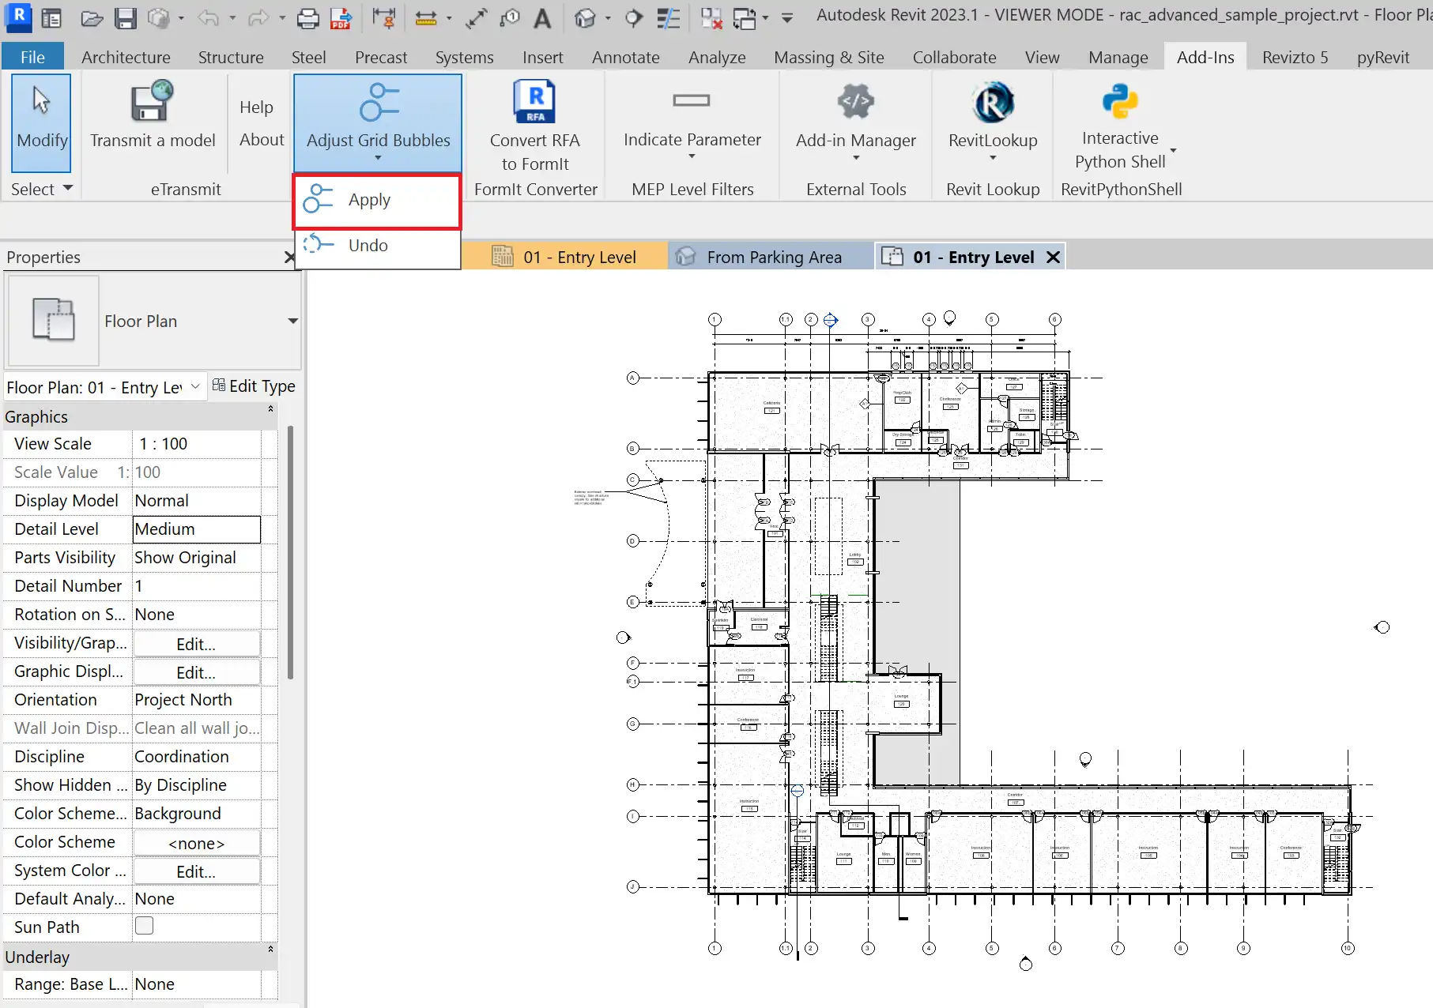Click the Adjust Grid Bubbles split button
1433x1008 pixels.
pyautogui.click(x=378, y=122)
